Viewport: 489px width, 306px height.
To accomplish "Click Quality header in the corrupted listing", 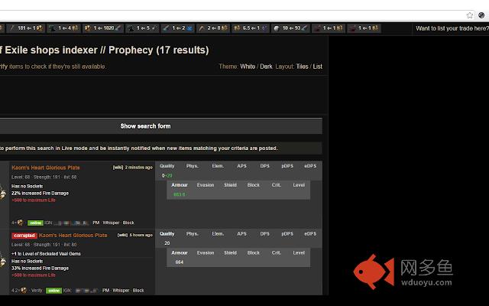I will (x=167, y=234).
